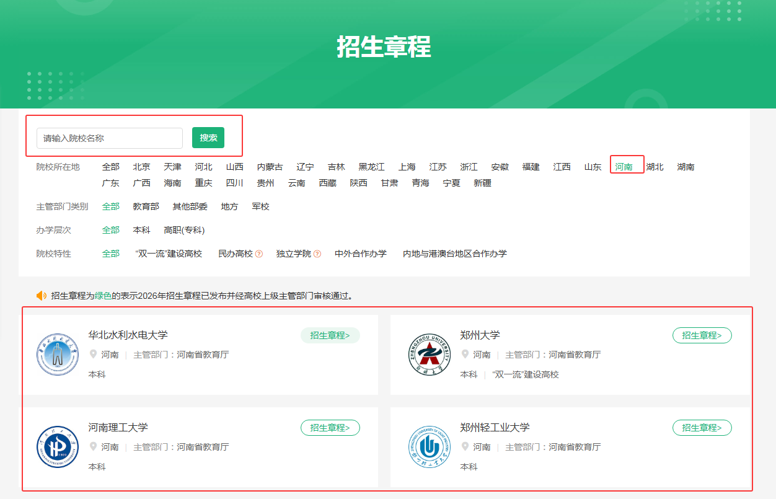The height and width of the screenshot is (499, 776).
Task: Filter schools by 内蒙古
Action: pos(270,167)
